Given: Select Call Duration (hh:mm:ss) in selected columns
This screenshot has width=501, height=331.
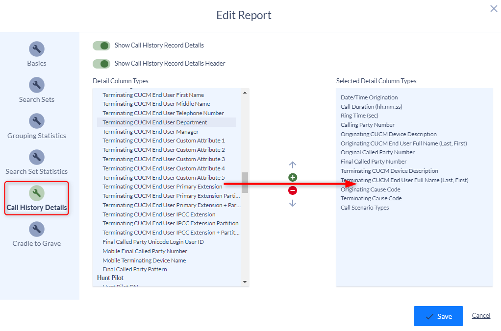Looking at the screenshot, I should pos(371,107).
